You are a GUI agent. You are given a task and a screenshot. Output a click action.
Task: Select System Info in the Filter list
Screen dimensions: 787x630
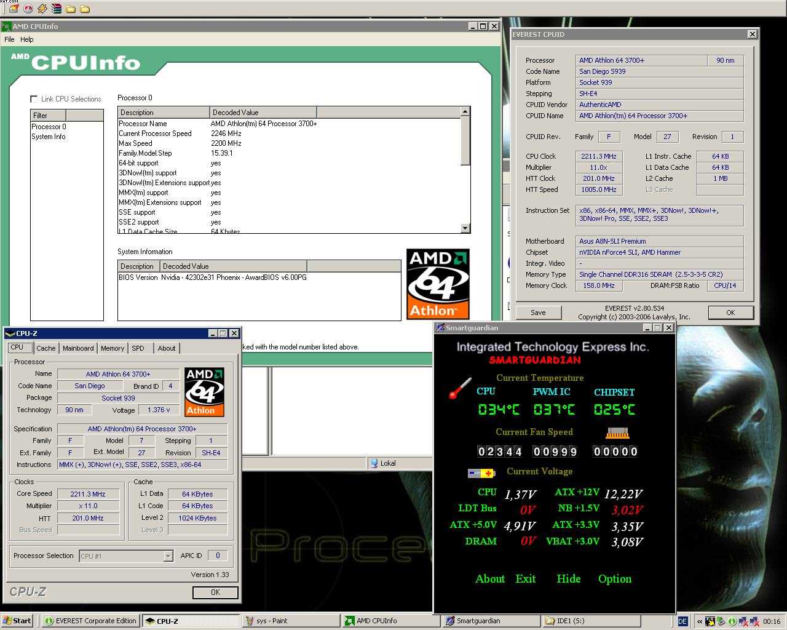point(49,137)
